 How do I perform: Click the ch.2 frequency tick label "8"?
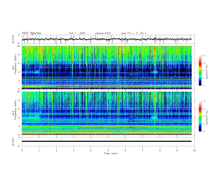point(19,101)
